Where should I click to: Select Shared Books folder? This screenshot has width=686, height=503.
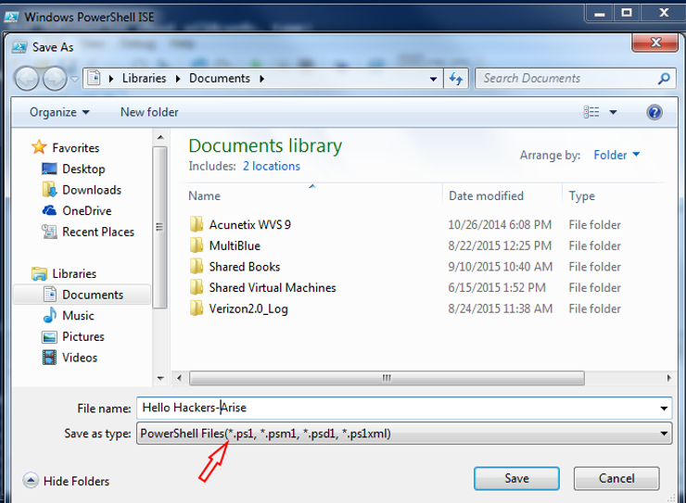point(244,267)
